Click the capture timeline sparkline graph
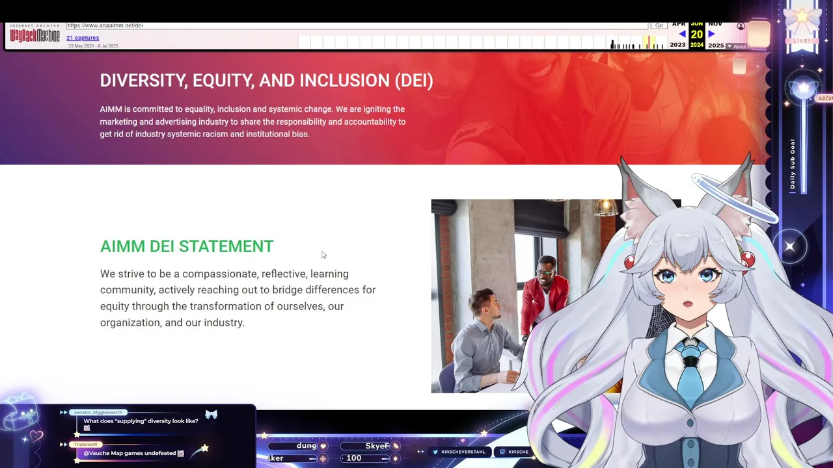The image size is (833, 468). (482, 42)
